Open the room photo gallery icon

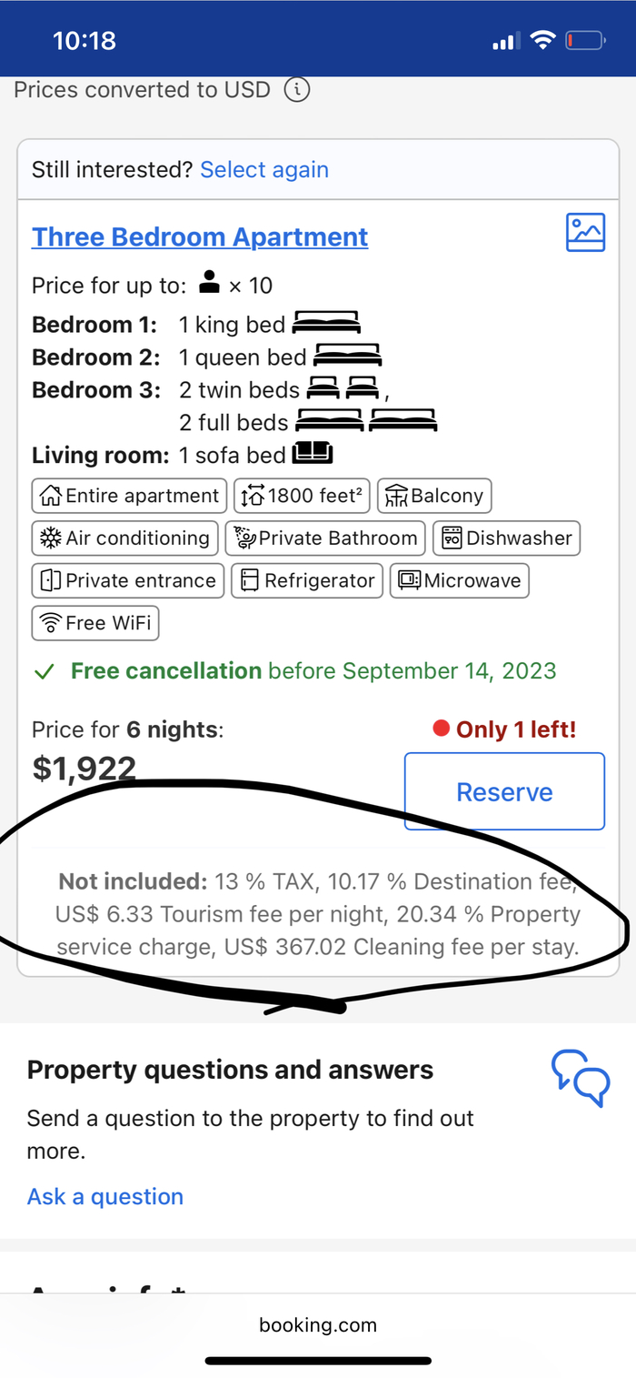pos(585,233)
